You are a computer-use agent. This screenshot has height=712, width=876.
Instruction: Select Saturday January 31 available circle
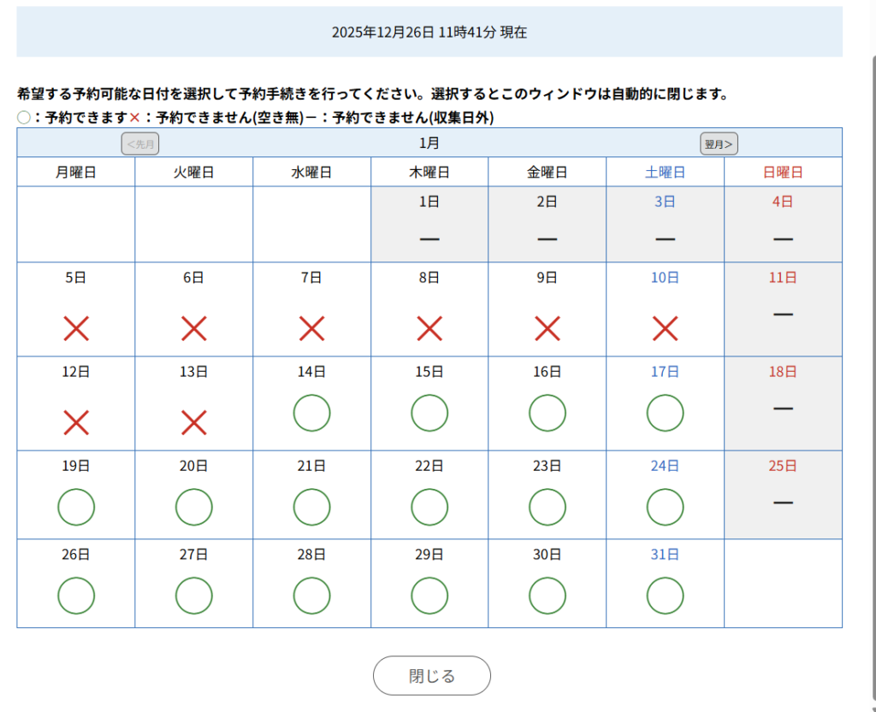(665, 596)
